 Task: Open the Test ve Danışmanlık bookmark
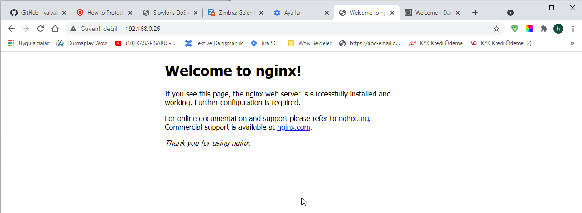click(214, 43)
